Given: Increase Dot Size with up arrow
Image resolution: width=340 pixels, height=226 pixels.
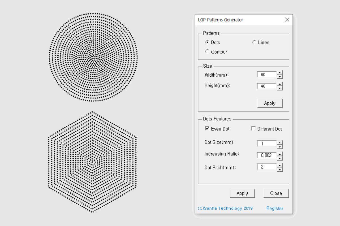Looking at the screenshot, I should click(x=280, y=142).
